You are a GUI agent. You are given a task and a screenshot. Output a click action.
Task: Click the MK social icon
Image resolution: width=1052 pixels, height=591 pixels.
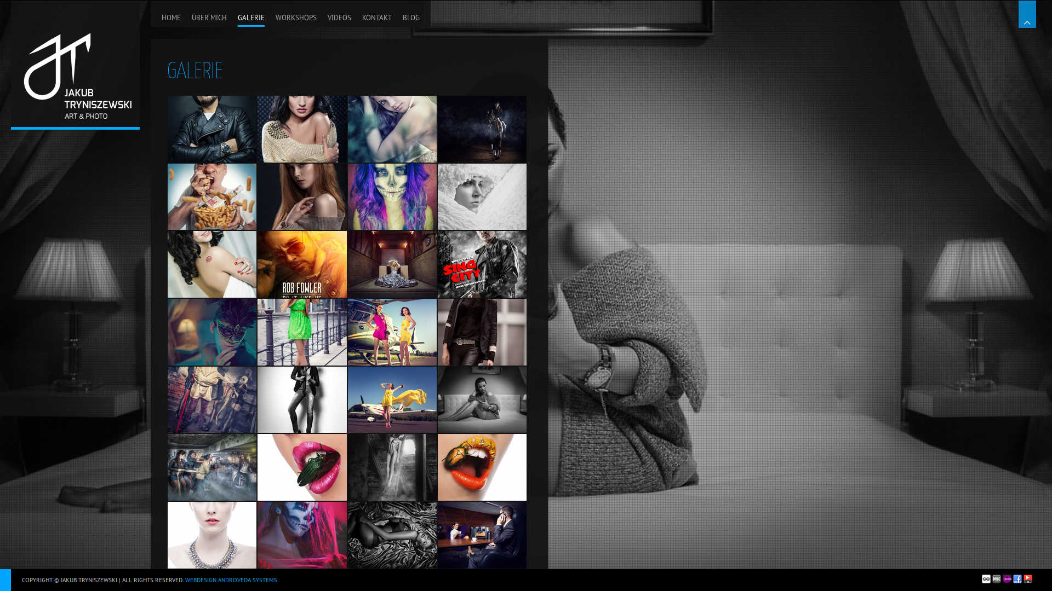997,579
